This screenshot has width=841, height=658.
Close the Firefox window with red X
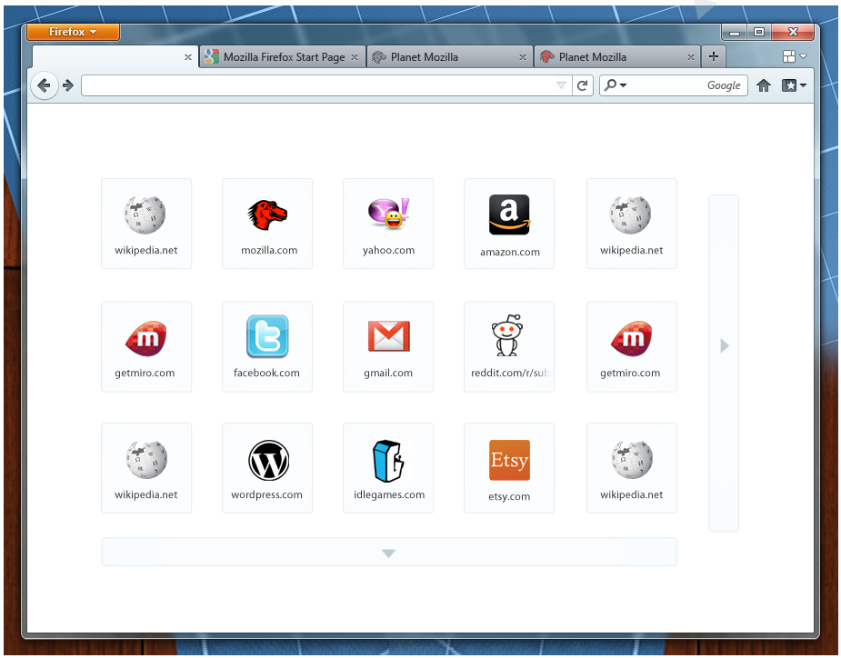(x=793, y=33)
